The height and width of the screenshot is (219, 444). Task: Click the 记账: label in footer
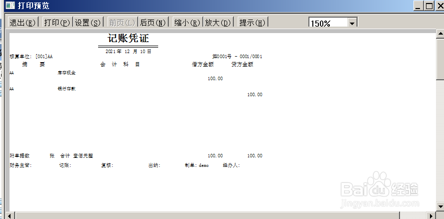[x=65, y=165]
